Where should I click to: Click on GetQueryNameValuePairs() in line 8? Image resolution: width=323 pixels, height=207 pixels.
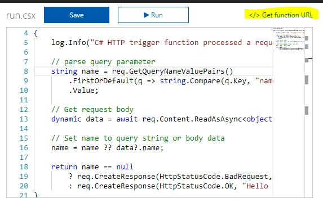click(181, 71)
